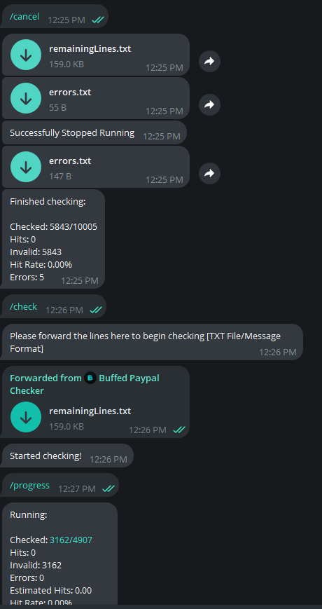322x609 pixels.
Task: Forward the 55 B errors.txt message
Action: tap(209, 104)
